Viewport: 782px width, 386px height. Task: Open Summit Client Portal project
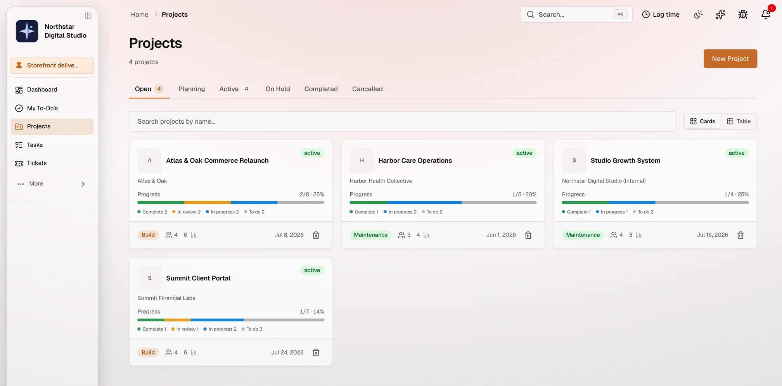pyautogui.click(x=198, y=278)
